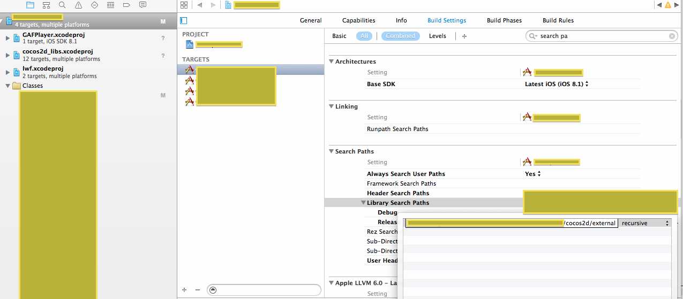Open the Test navigator diamond icon
The width and height of the screenshot is (683, 299).
pos(94,5)
